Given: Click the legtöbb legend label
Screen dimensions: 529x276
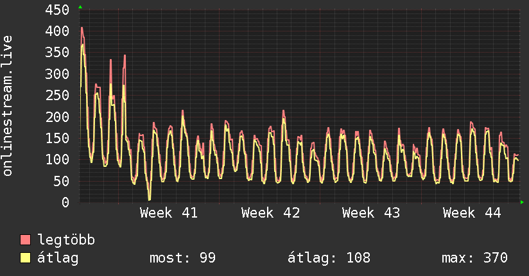Looking at the screenshot, I should pyautogui.click(x=66, y=240).
